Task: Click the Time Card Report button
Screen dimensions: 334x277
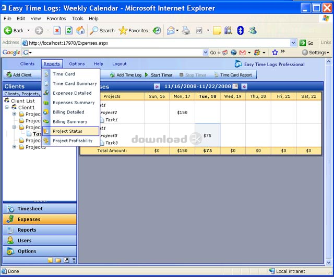Action: tap(233, 75)
